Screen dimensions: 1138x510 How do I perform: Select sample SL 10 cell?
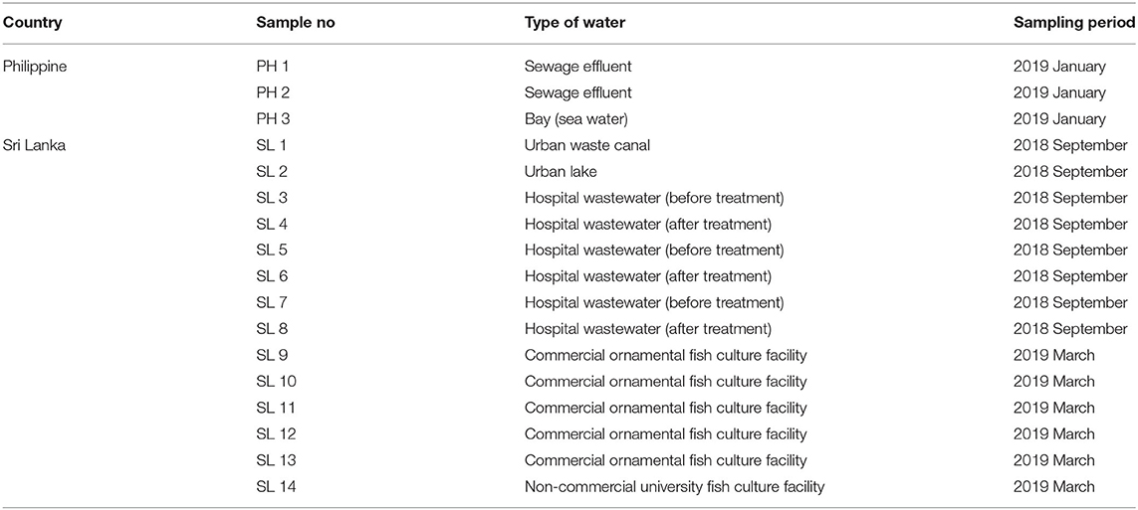pos(277,381)
